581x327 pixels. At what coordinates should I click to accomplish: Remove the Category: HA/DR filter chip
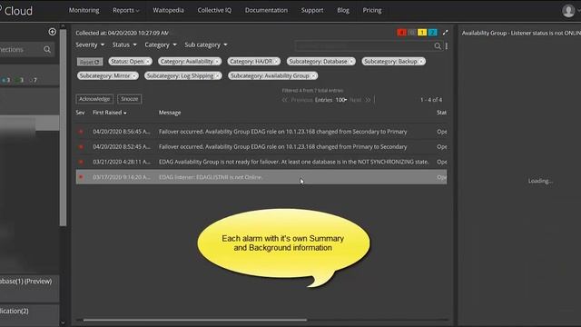[x=276, y=62]
